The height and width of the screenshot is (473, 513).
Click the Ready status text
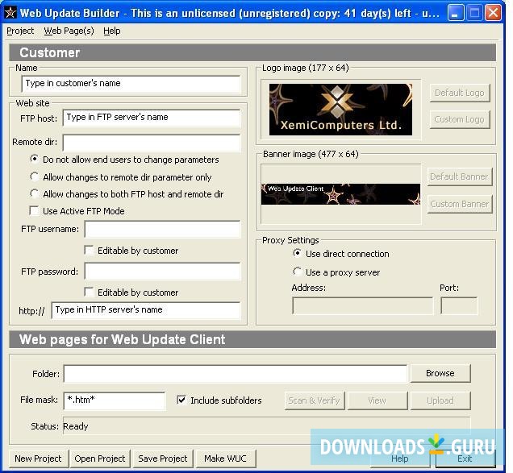76,426
